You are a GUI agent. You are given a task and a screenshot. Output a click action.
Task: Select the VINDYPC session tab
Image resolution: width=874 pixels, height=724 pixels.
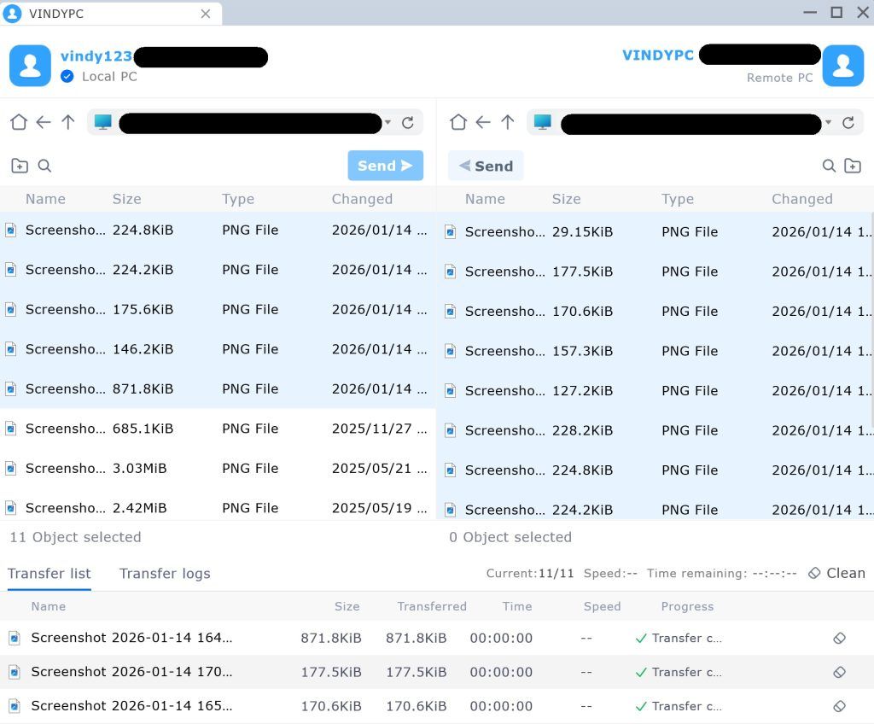(111, 14)
